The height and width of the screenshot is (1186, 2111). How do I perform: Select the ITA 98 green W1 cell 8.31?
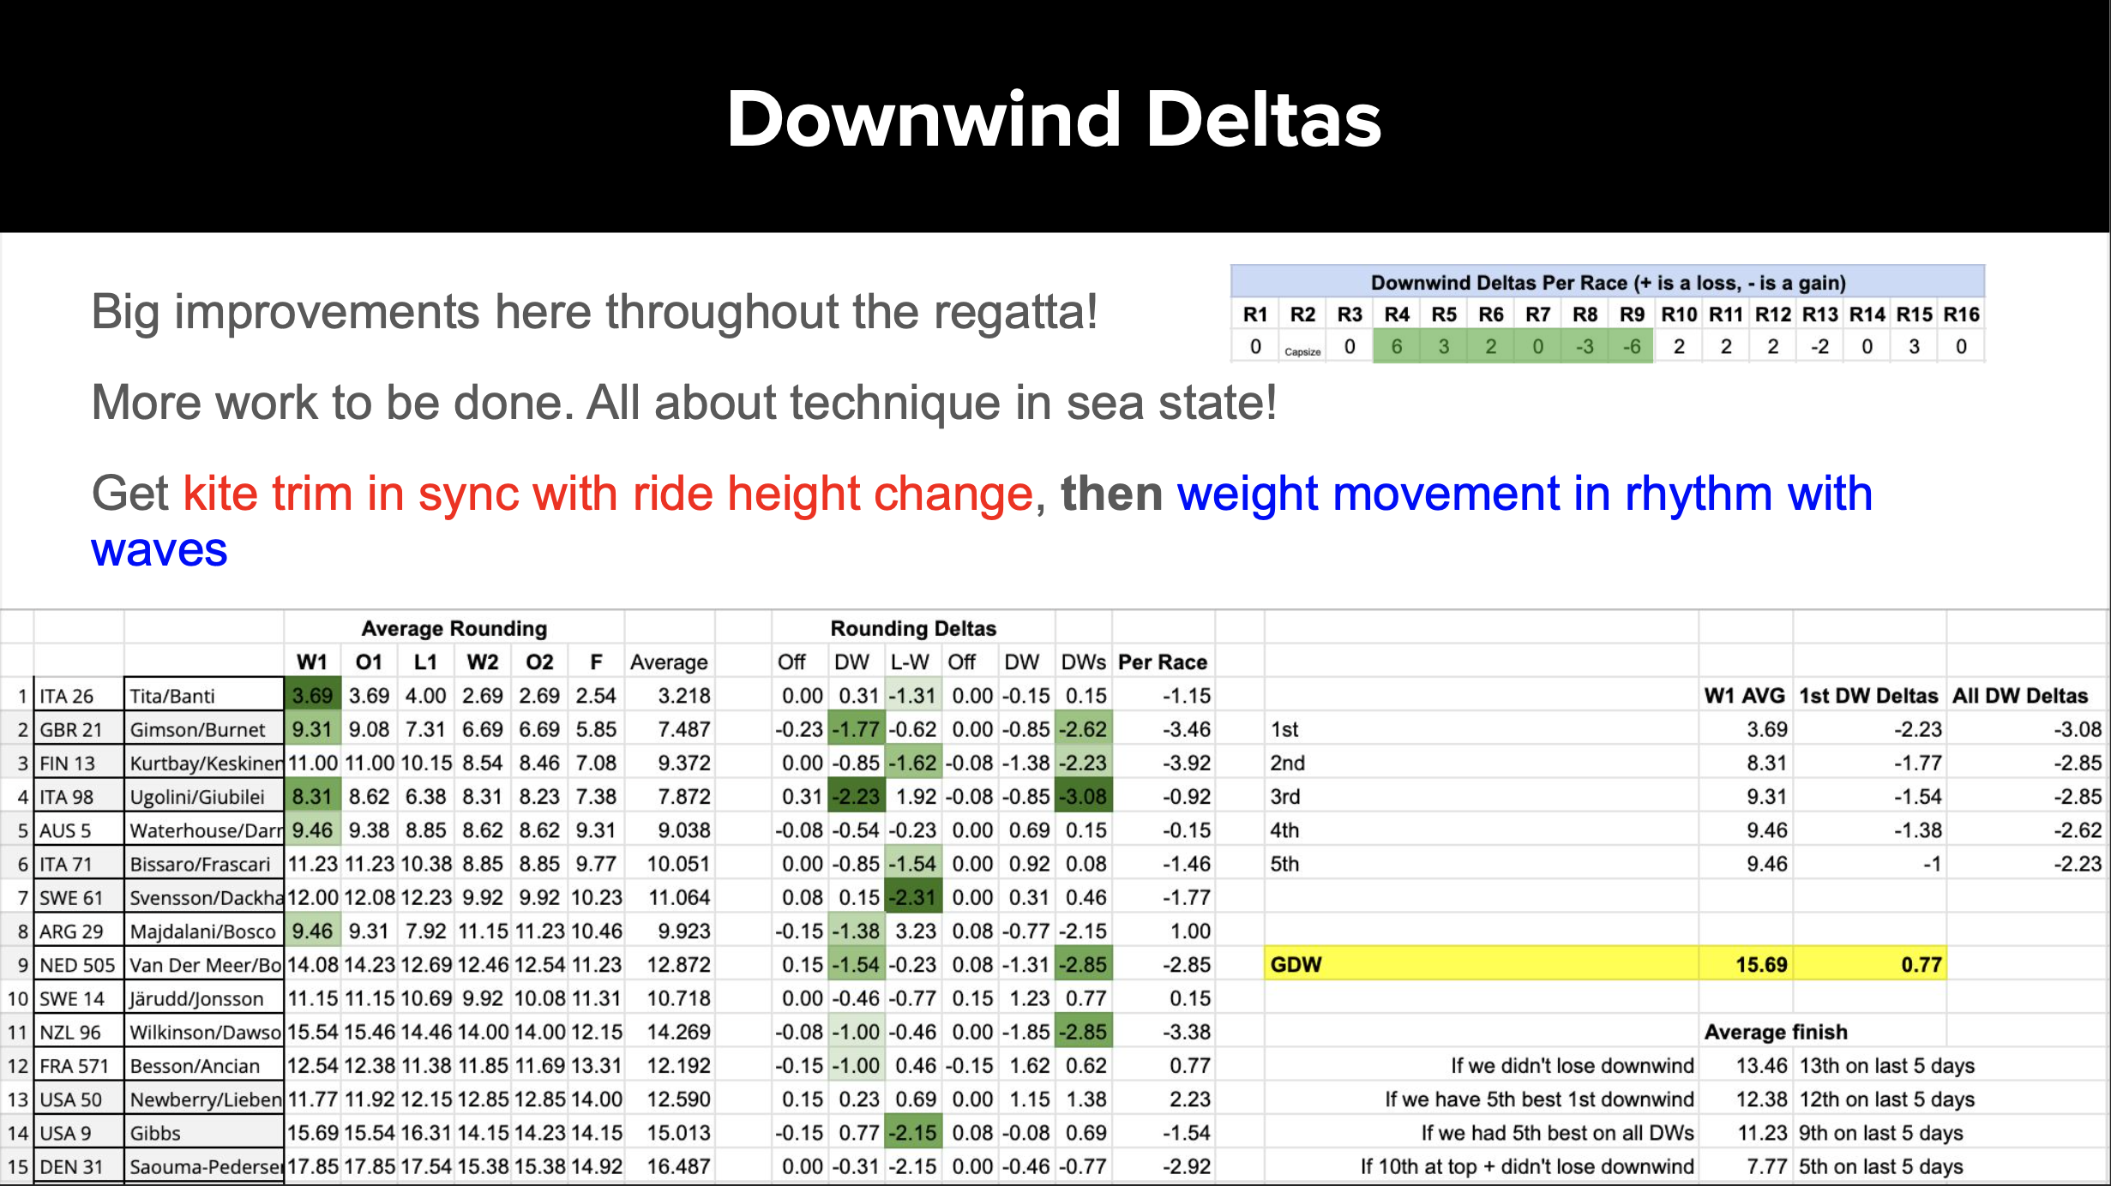click(x=313, y=796)
